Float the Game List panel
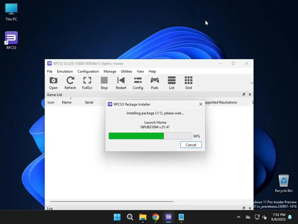Viewport: 298px width, 224px height. tap(244, 94)
